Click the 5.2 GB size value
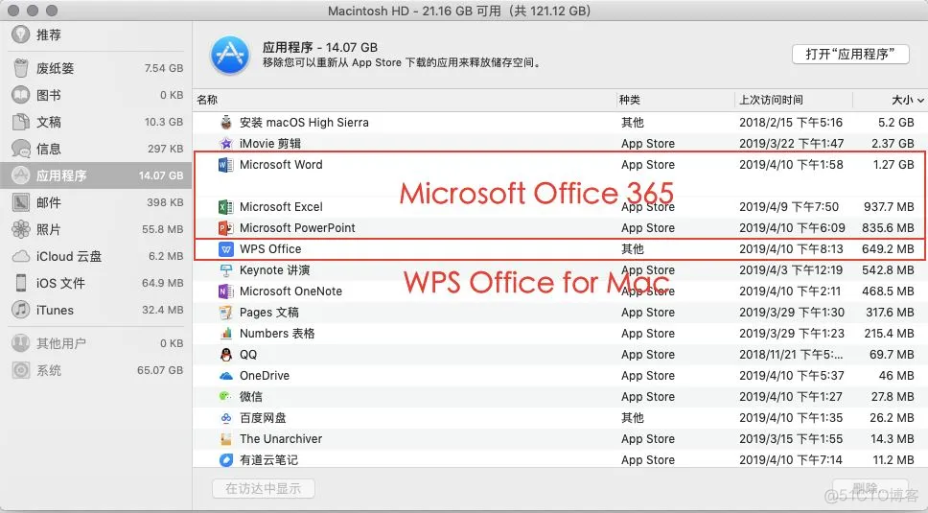Viewport: 928px width, 513px height. tap(896, 123)
